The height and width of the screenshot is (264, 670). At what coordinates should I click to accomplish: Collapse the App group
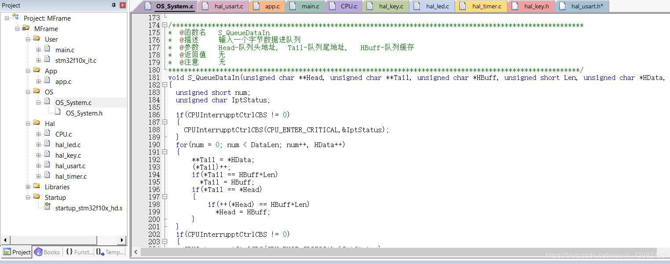(x=28, y=71)
